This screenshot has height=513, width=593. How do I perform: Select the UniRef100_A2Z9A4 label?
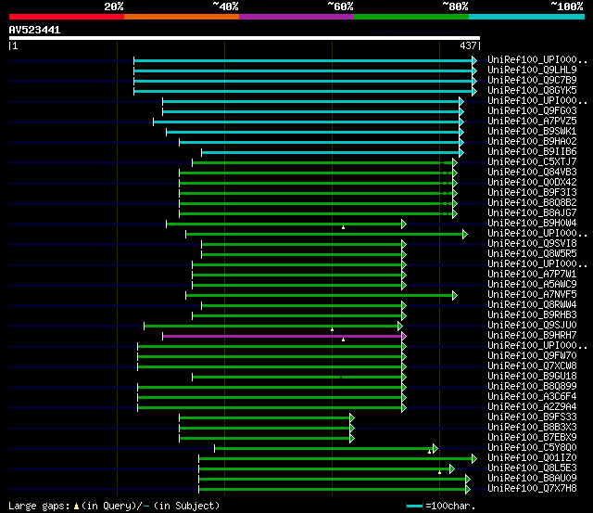point(532,407)
